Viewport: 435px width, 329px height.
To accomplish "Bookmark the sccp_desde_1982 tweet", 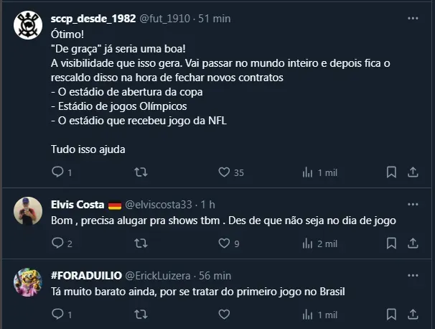I will [x=391, y=172].
